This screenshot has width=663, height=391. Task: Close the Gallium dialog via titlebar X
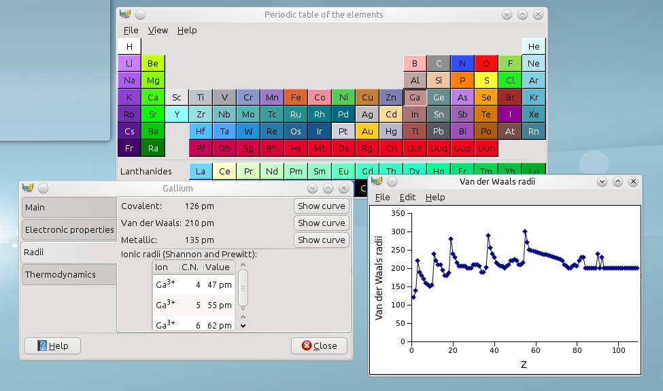[x=343, y=188]
